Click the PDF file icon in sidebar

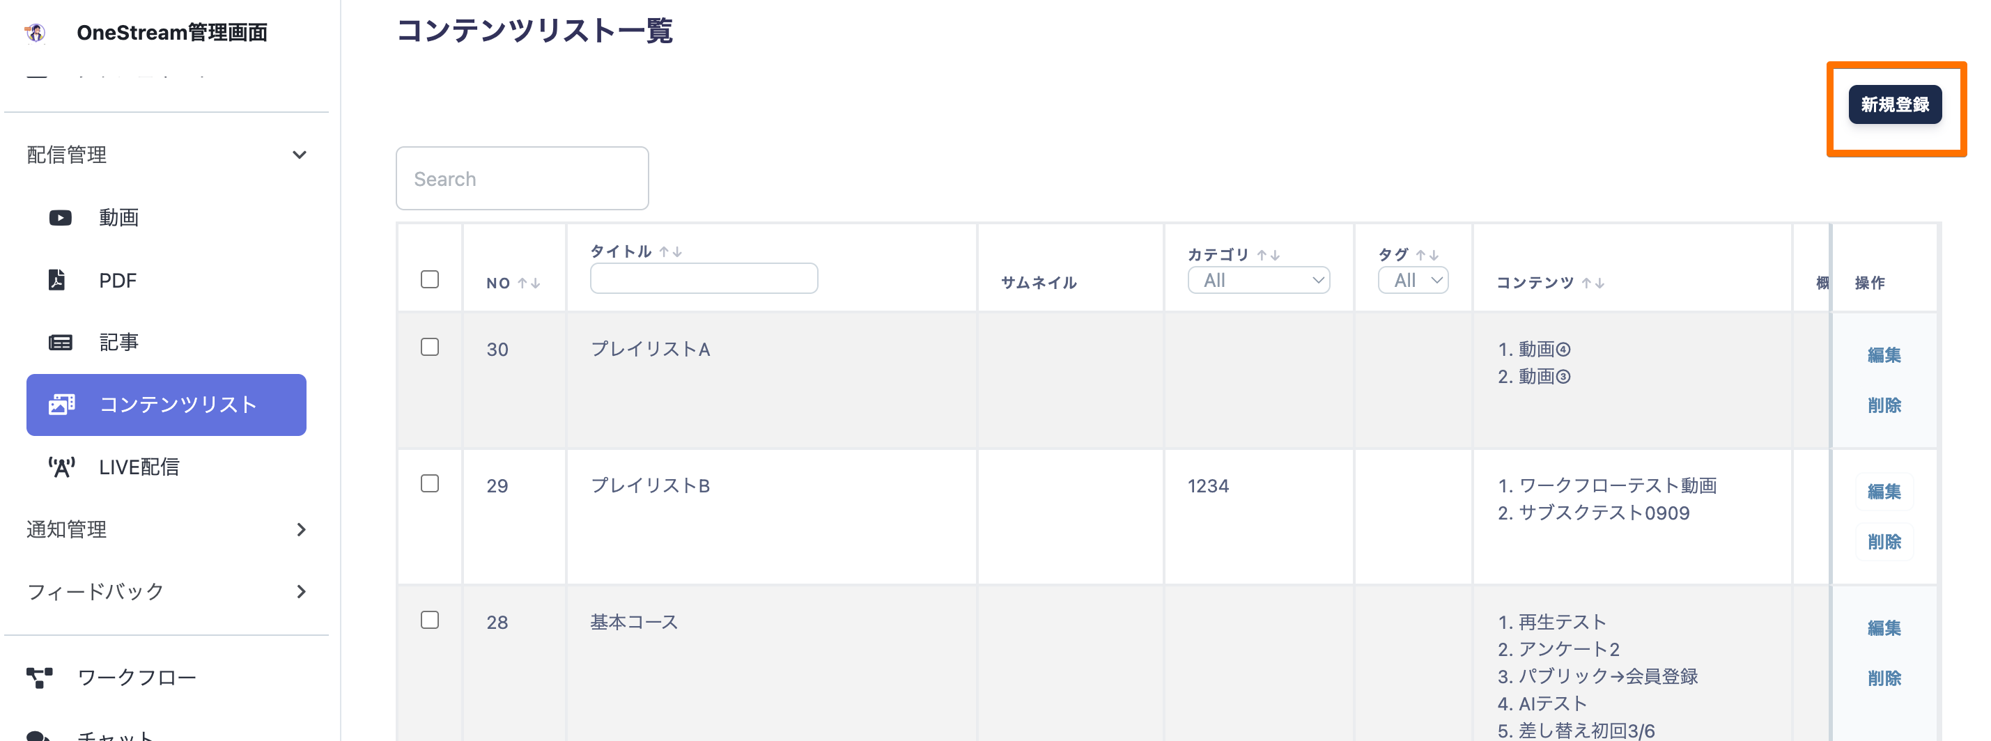[57, 280]
